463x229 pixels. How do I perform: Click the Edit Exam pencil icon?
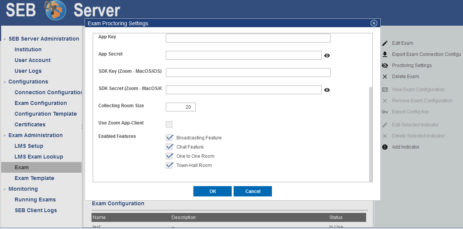[385, 43]
